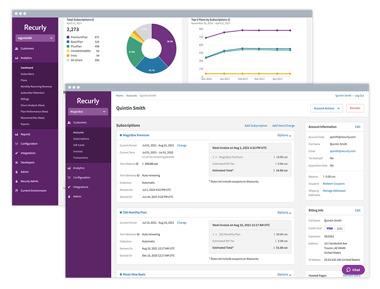Click Configuration sliders icon in front window
This screenshot has width=380, height=289.
click(69, 178)
